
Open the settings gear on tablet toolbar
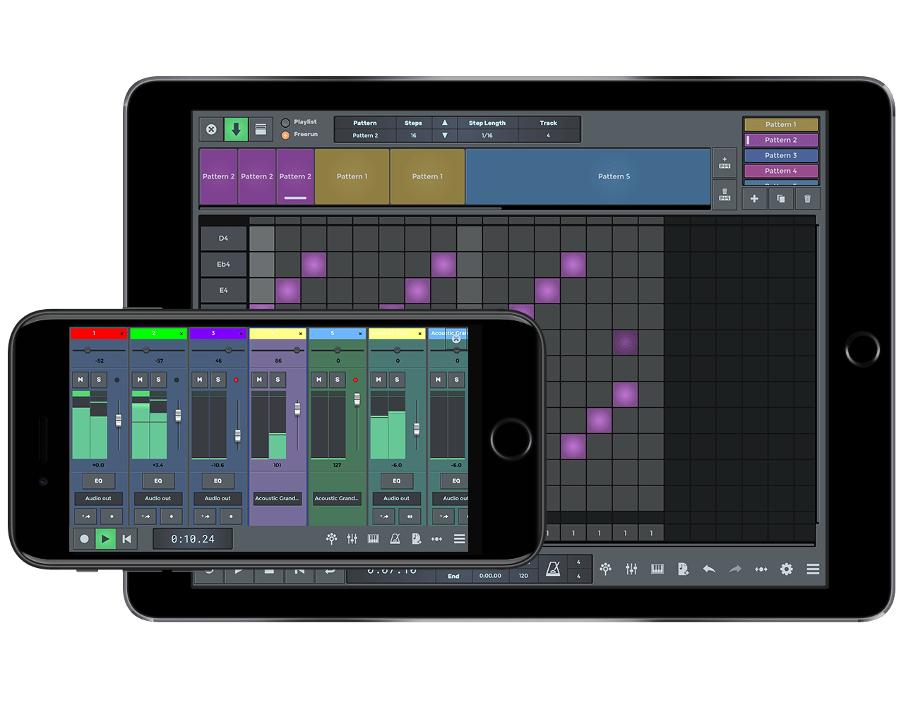[787, 569]
